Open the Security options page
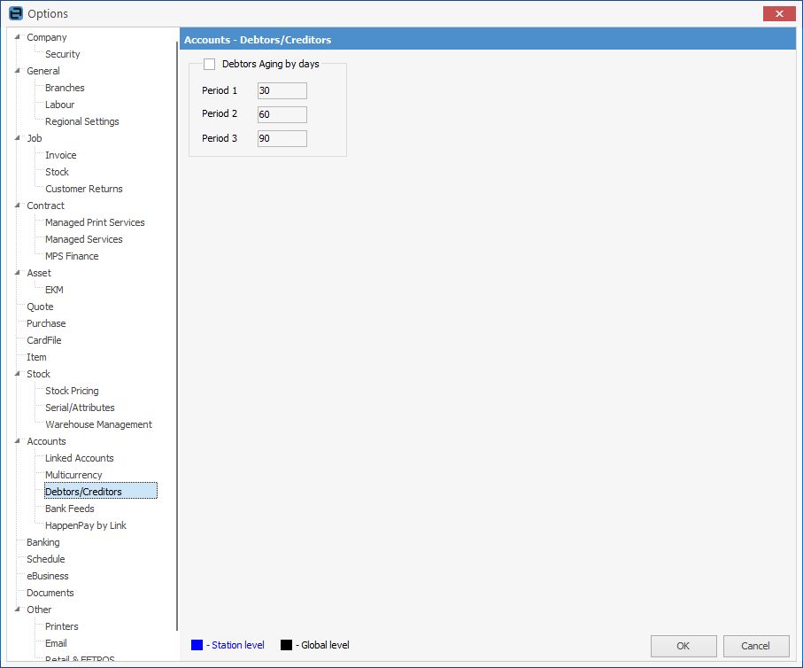 pyautogui.click(x=63, y=54)
